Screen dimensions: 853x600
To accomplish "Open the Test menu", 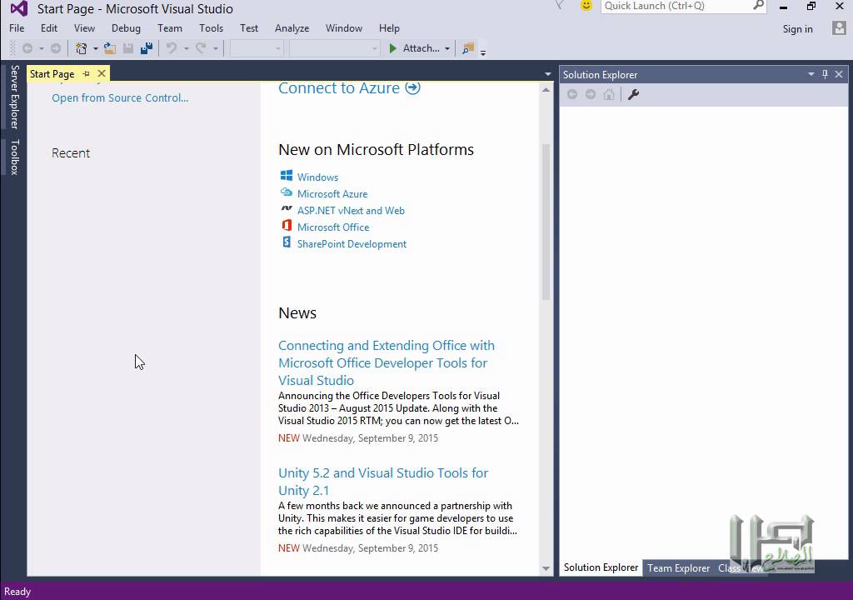I will [249, 28].
